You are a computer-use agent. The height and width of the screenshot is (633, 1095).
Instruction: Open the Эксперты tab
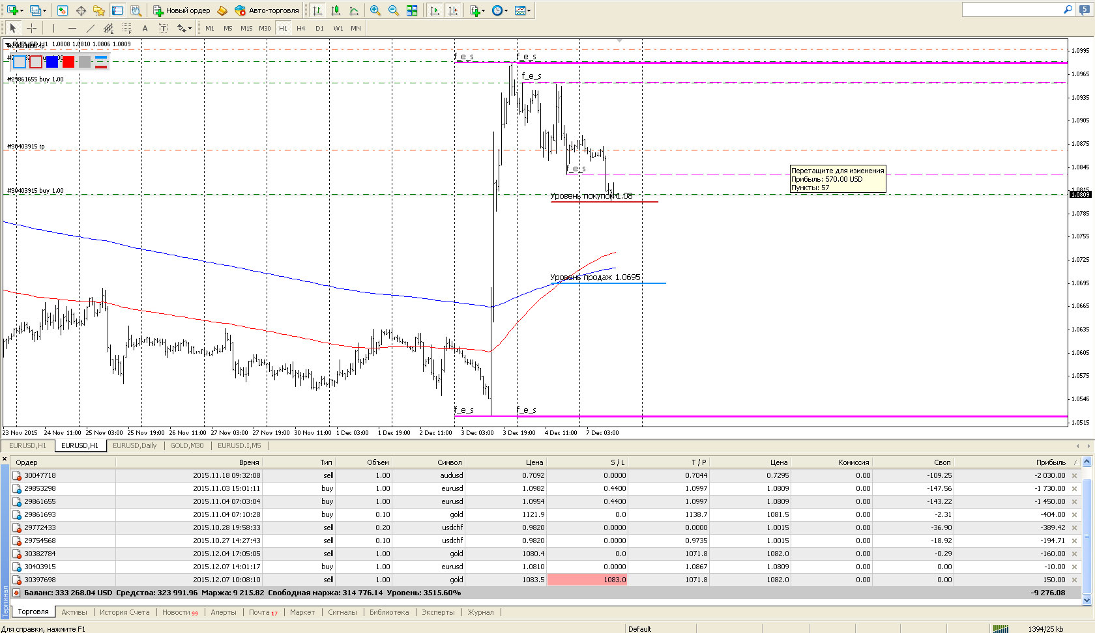(438, 612)
